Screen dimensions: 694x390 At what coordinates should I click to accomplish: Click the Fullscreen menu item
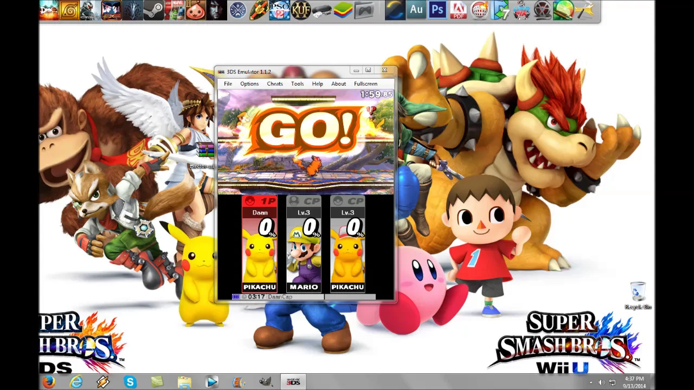pyautogui.click(x=365, y=84)
